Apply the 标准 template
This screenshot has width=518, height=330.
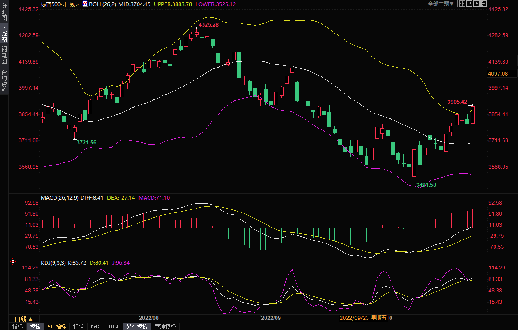coord(78,326)
